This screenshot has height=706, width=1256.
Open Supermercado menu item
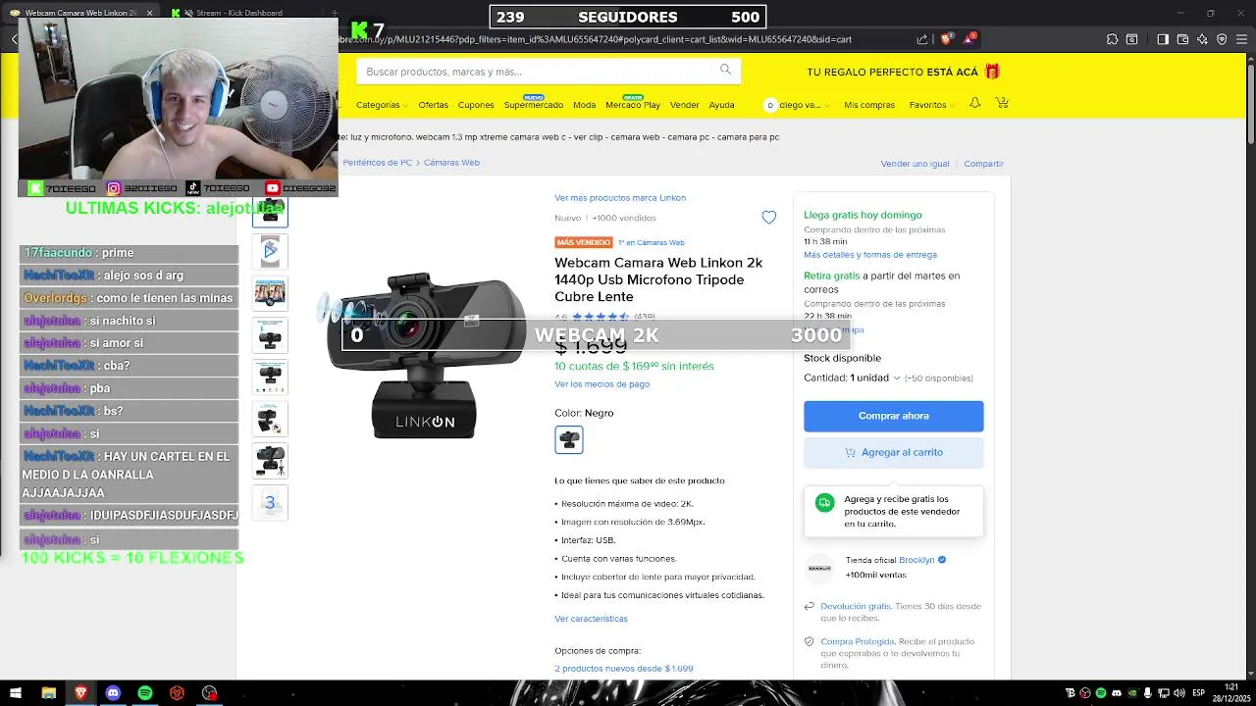(x=533, y=104)
